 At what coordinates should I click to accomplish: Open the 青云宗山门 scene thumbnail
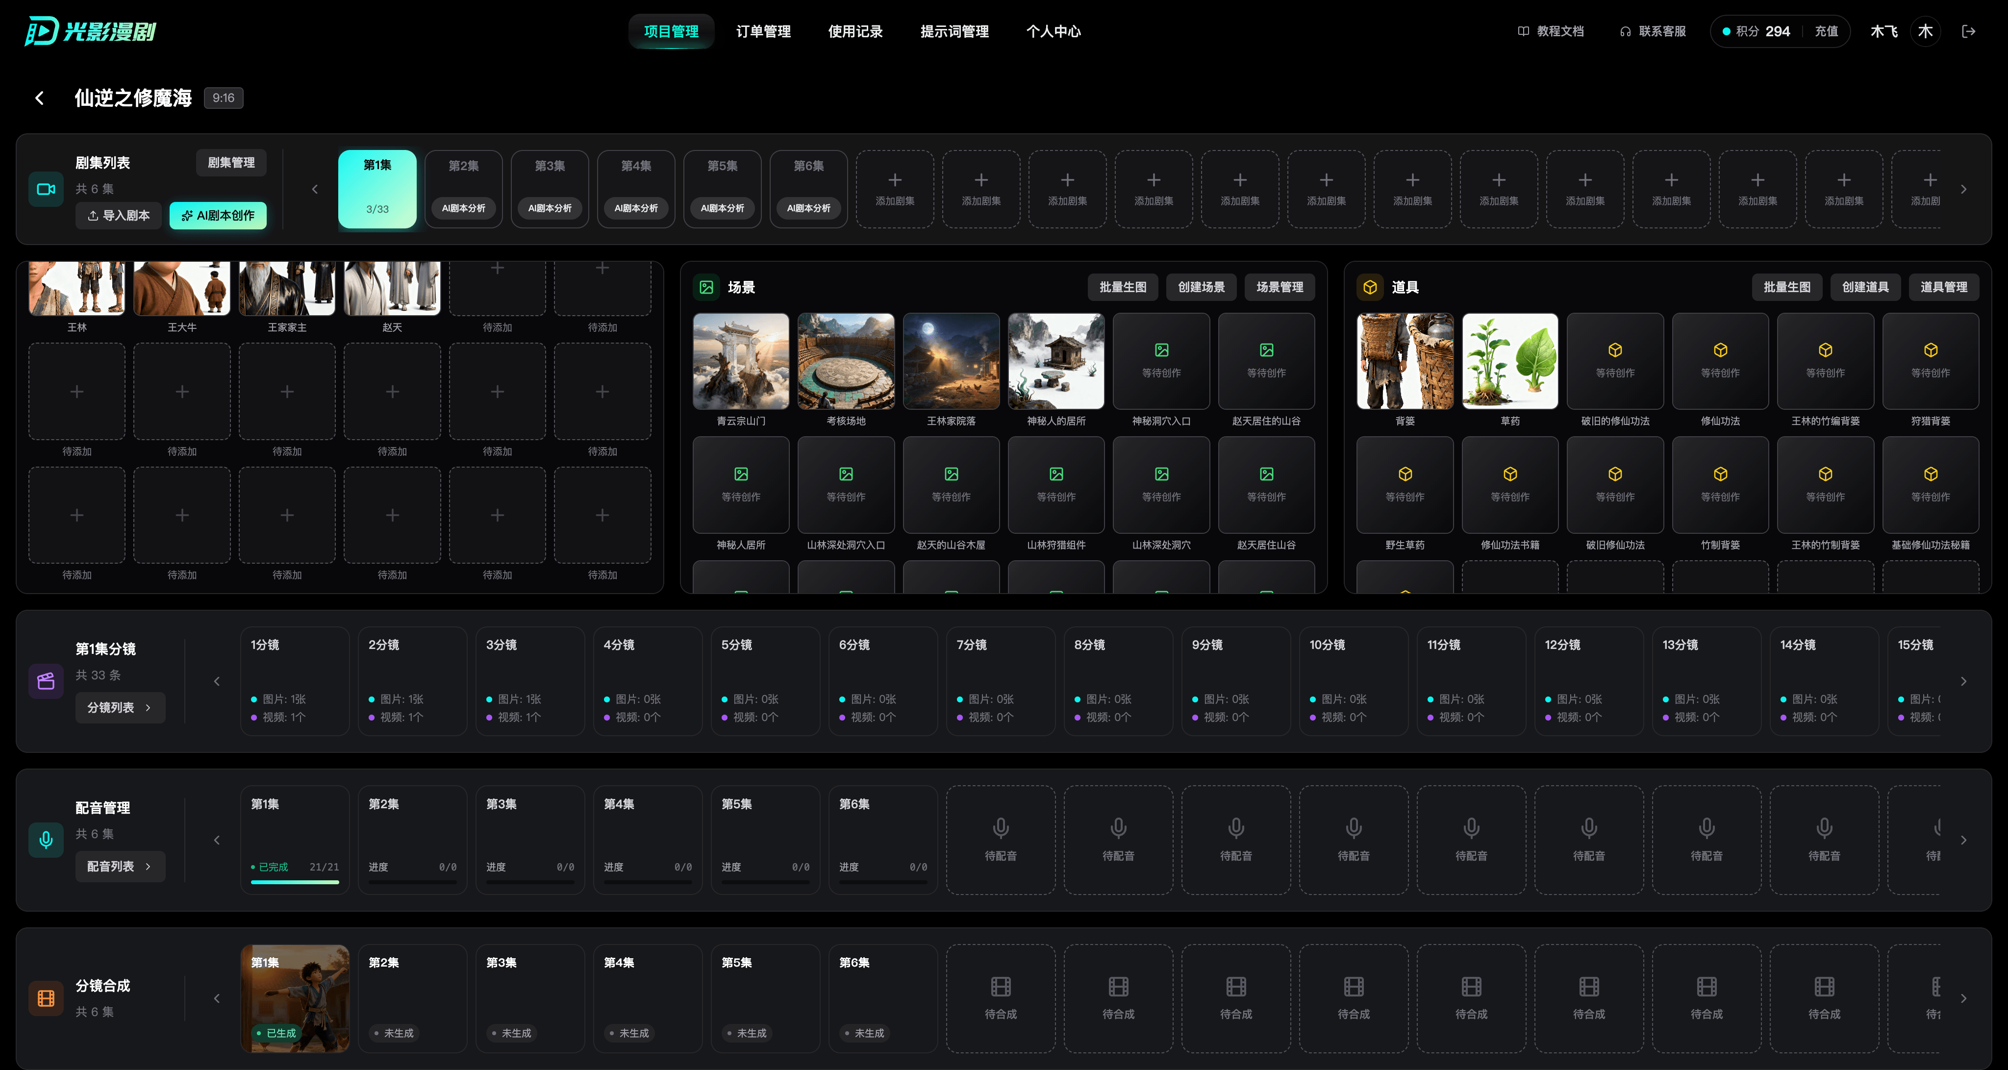[x=741, y=362]
